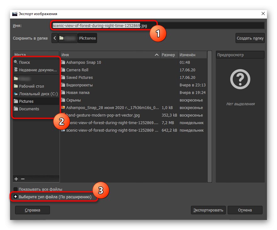
Task: Click the Ashampoo Snap 10 folder icon
Action: pyautogui.click(x=63, y=62)
